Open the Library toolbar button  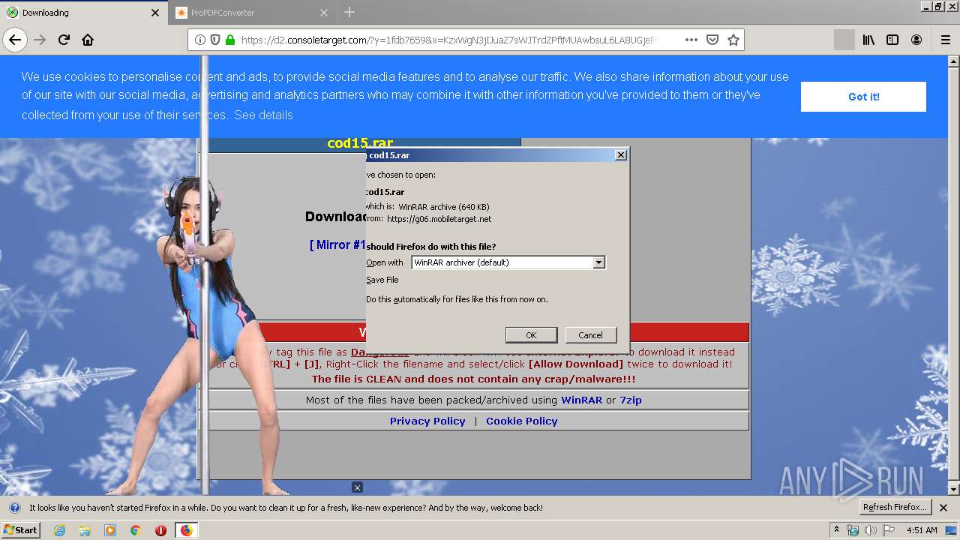(x=868, y=40)
